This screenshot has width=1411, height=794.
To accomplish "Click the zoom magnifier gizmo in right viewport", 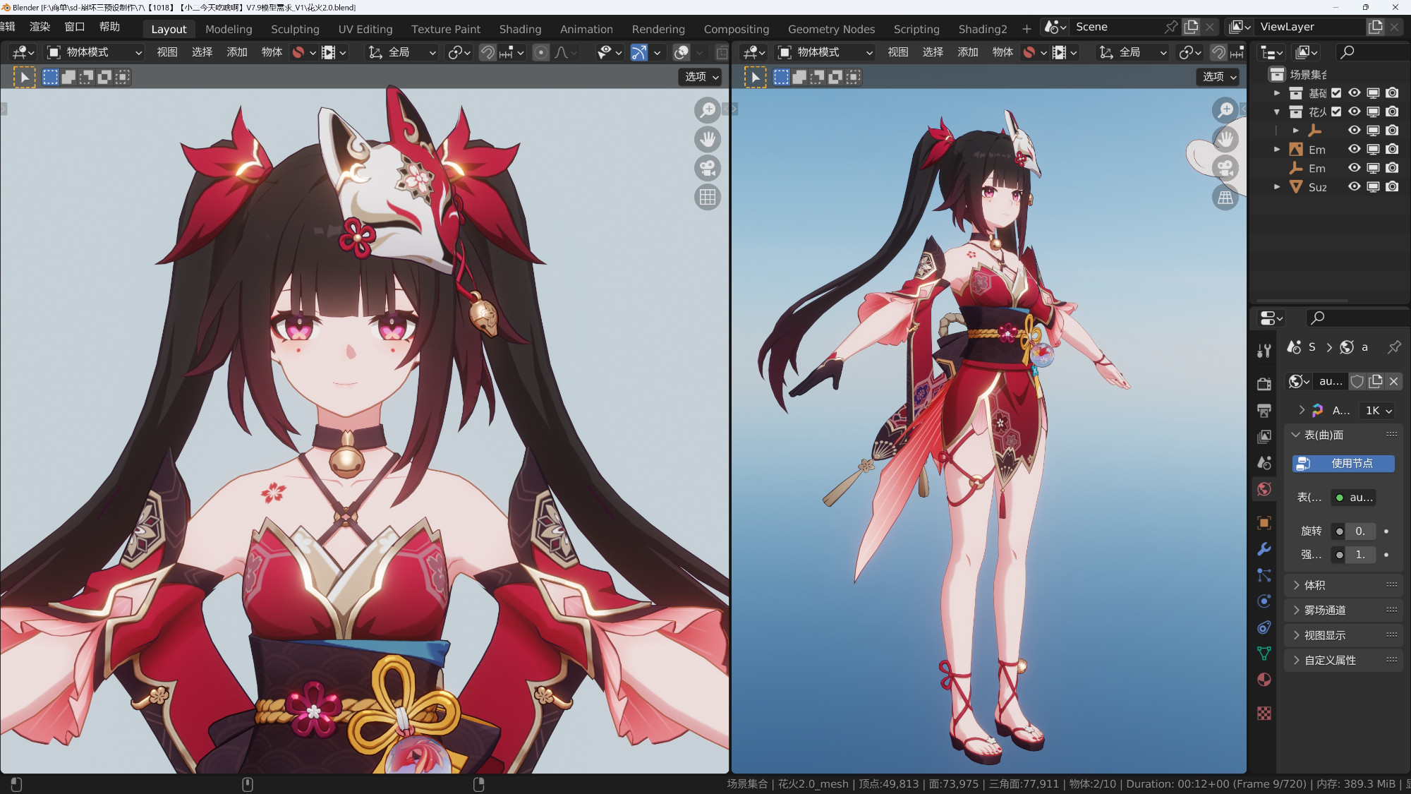I will (x=1225, y=109).
